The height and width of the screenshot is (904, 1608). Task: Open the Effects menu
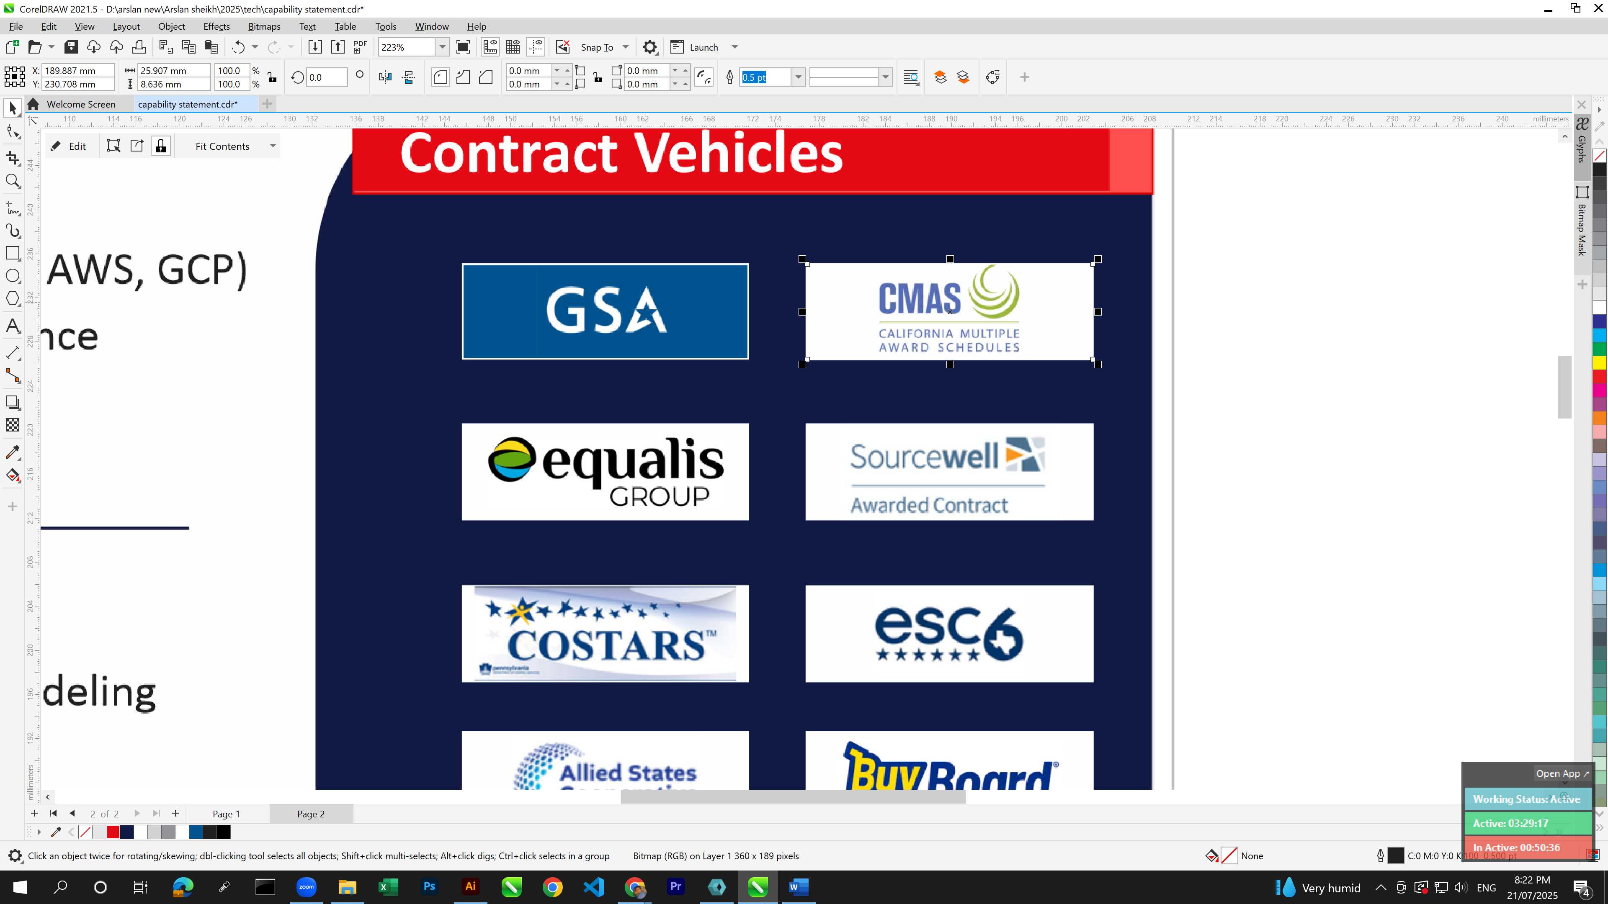[x=216, y=26]
